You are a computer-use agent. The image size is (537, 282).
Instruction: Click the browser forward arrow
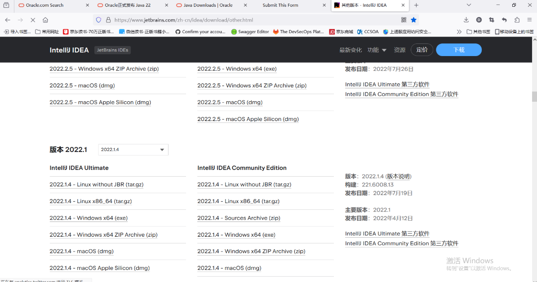coord(20,20)
